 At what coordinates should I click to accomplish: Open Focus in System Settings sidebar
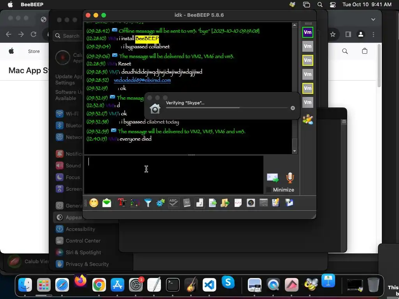pyautogui.click(x=68, y=177)
